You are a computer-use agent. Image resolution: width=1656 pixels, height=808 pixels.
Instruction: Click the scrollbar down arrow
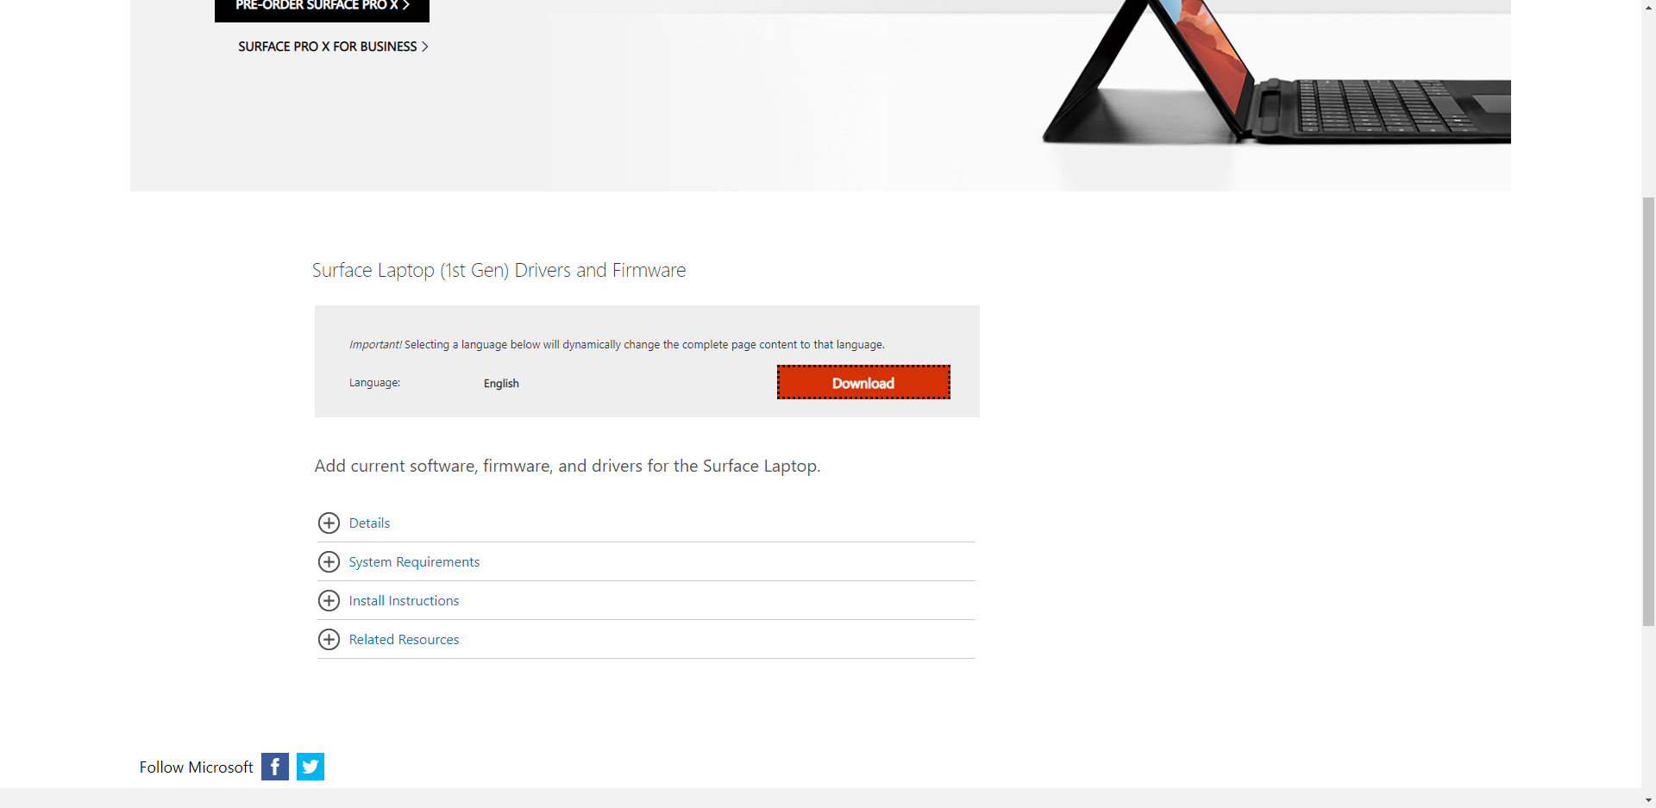[1648, 800]
